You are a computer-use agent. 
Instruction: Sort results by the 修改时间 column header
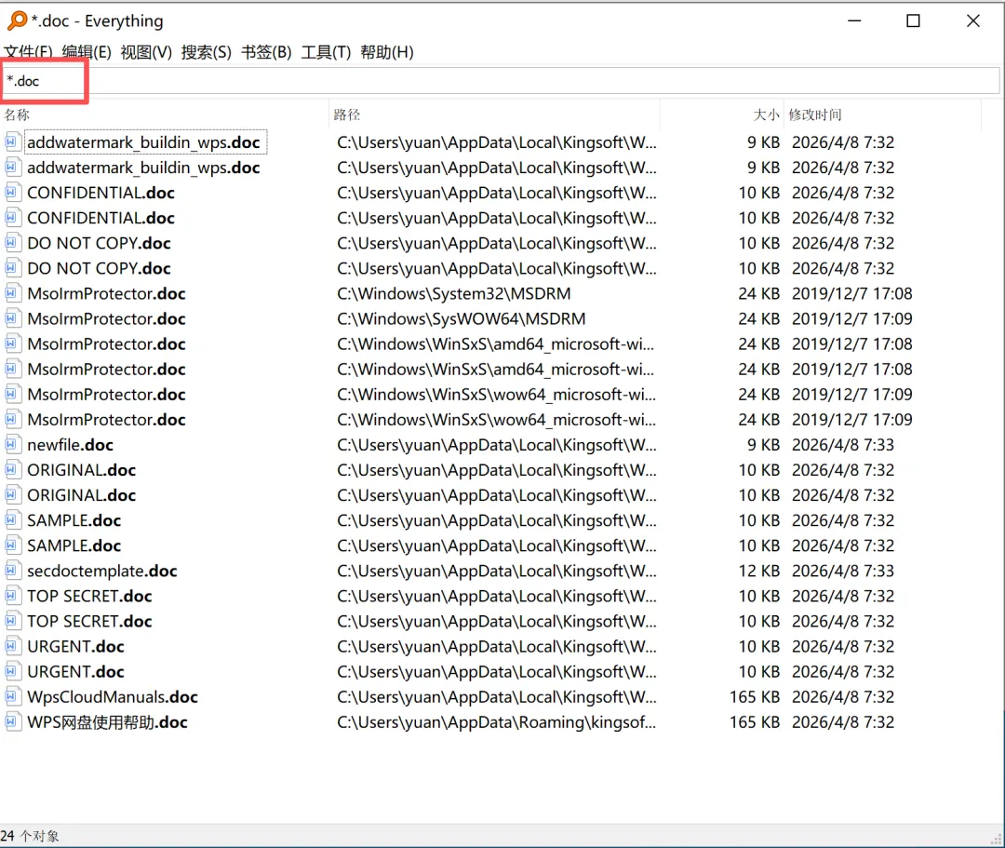[882, 114]
